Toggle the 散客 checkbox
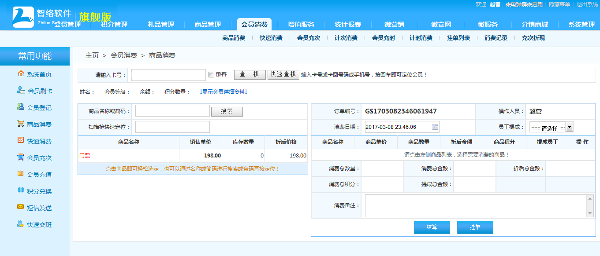The image size is (600, 256). point(211,74)
